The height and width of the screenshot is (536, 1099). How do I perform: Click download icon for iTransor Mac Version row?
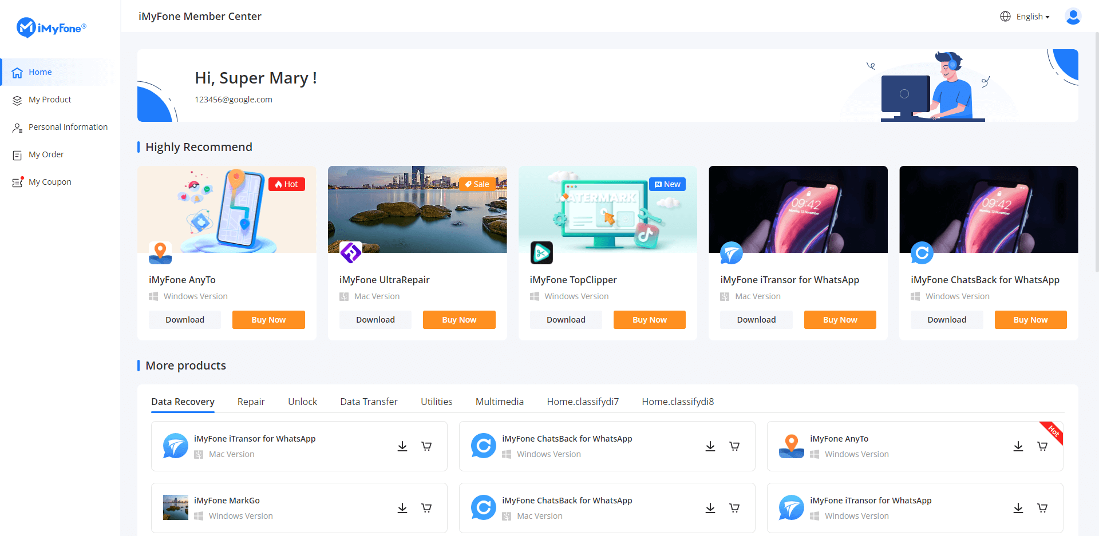(402, 446)
